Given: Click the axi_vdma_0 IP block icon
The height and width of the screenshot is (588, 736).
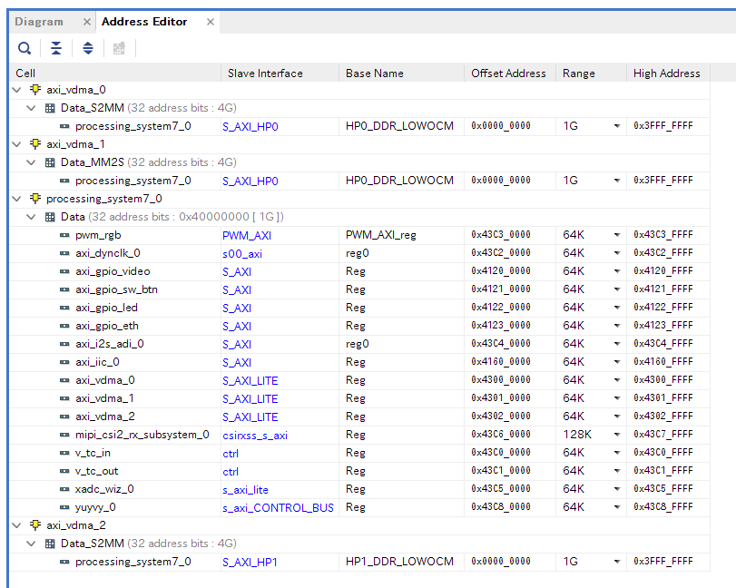Looking at the screenshot, I should pyautogui.click(x=35, y=89).
